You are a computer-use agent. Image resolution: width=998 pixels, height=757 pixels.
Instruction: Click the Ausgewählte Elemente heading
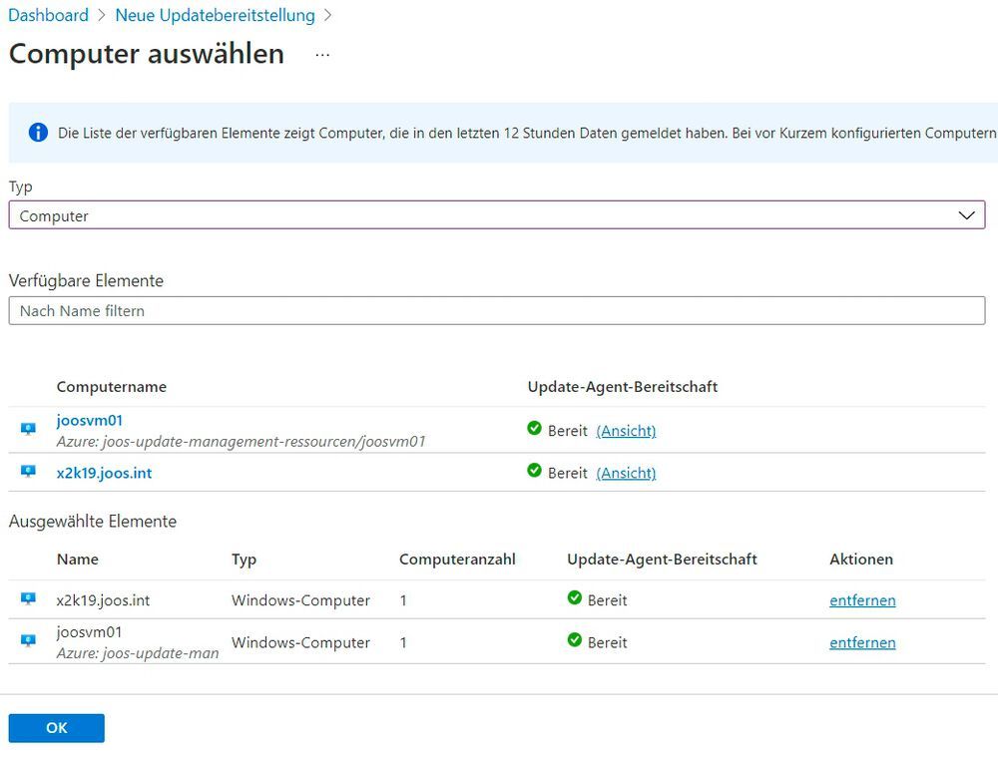(93, 521)
